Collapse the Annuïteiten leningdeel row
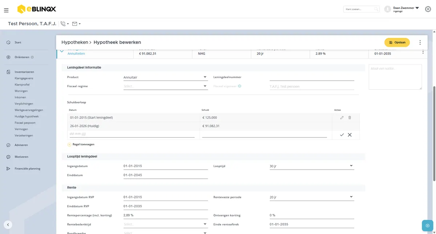This screenshot has width=436, height=234. pos(61,52)
